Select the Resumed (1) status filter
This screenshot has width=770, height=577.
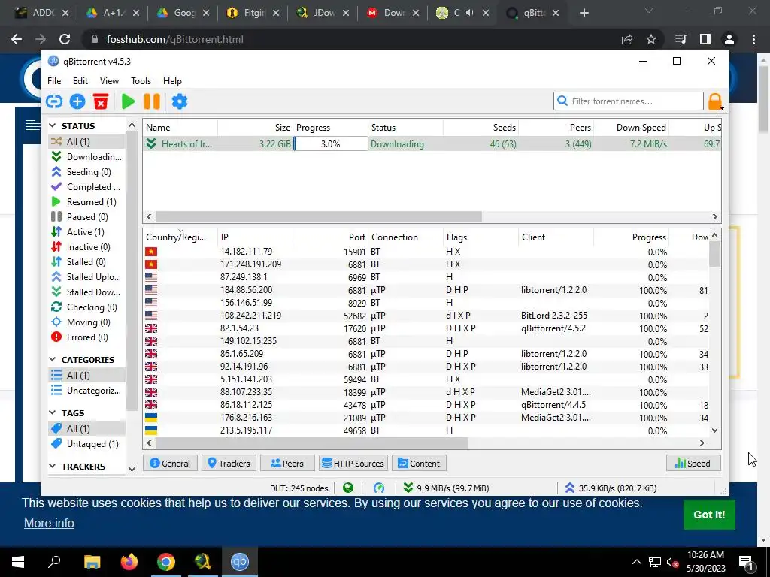pos(86,201)
